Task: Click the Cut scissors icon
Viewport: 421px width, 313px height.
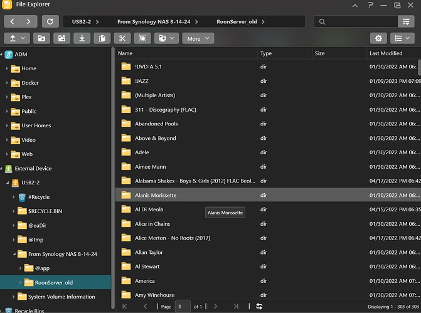Action: pyautogui.click(x=122, y=38)
